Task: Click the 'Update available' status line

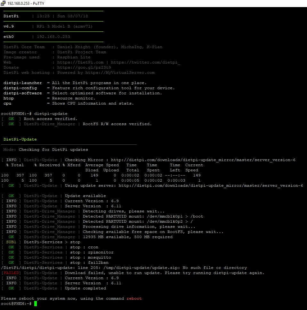Action: point(85,196)
